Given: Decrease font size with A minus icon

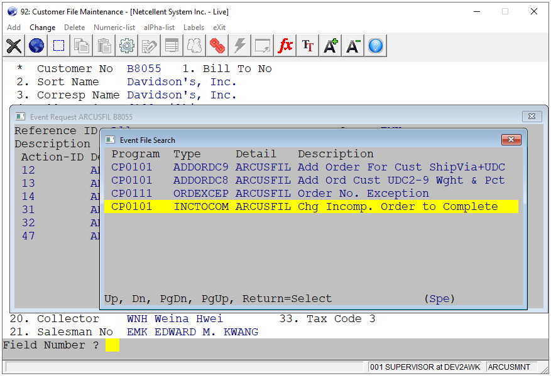Looking at the screenshot, I should [x=353, y=46].
